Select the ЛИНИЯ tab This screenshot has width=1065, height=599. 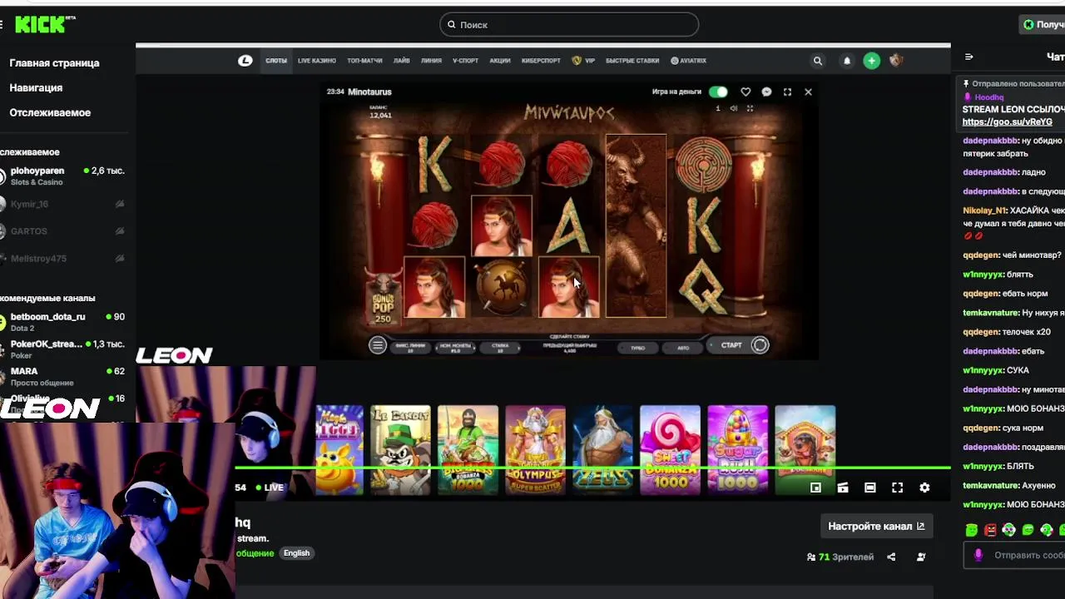click(431, 61)
